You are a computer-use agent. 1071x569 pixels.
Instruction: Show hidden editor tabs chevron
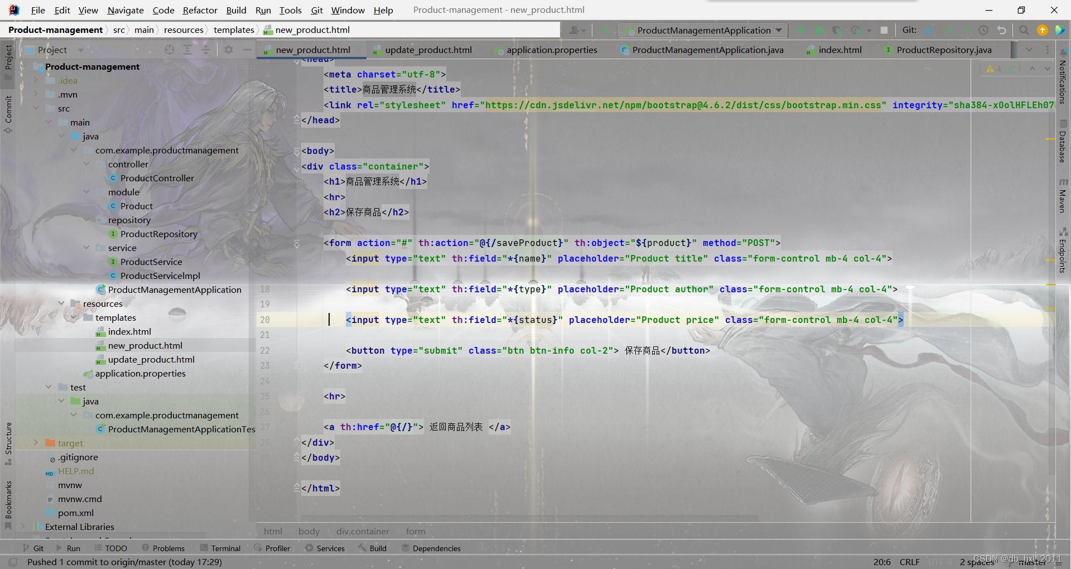pyautogui.click(x=1029, y=50)
